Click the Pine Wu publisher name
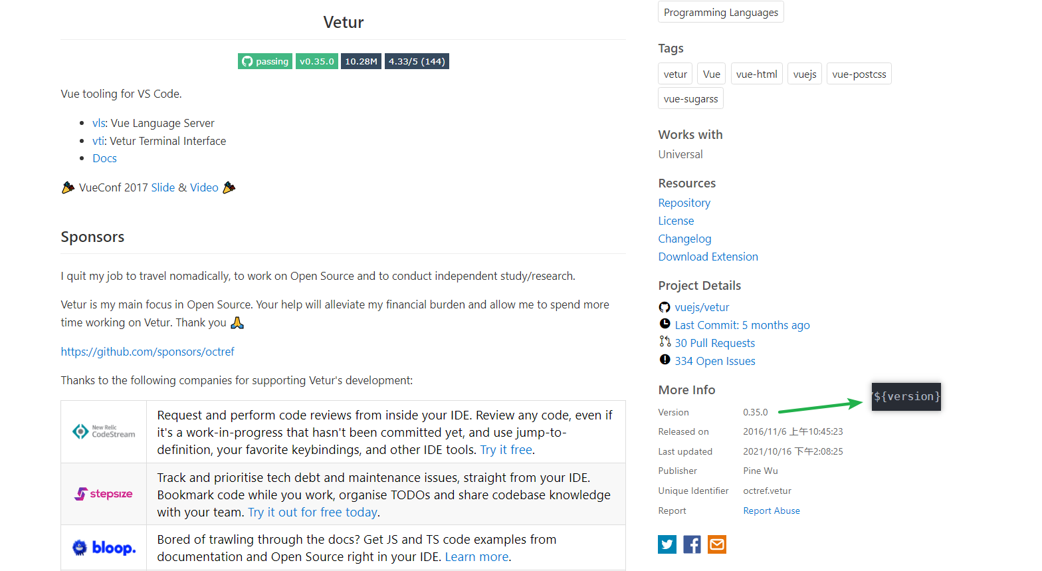The image size is (1042, 571). [x=761, y=471]
